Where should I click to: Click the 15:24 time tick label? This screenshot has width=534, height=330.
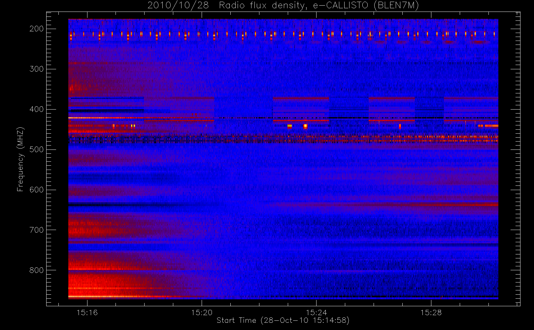316,313
